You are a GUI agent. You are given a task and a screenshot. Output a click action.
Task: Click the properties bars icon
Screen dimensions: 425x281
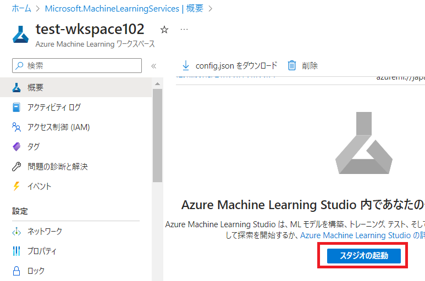coord(16,251)
